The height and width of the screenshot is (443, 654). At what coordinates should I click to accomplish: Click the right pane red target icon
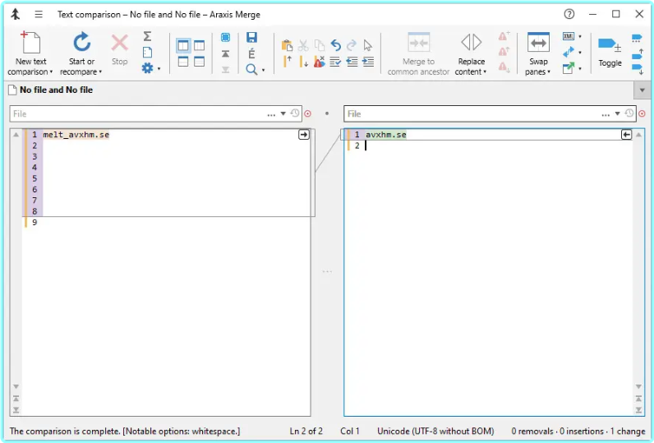(x=642, y=113)
